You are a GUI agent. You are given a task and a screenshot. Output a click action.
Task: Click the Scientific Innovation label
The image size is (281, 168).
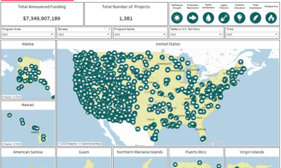(x=239, y=6)
